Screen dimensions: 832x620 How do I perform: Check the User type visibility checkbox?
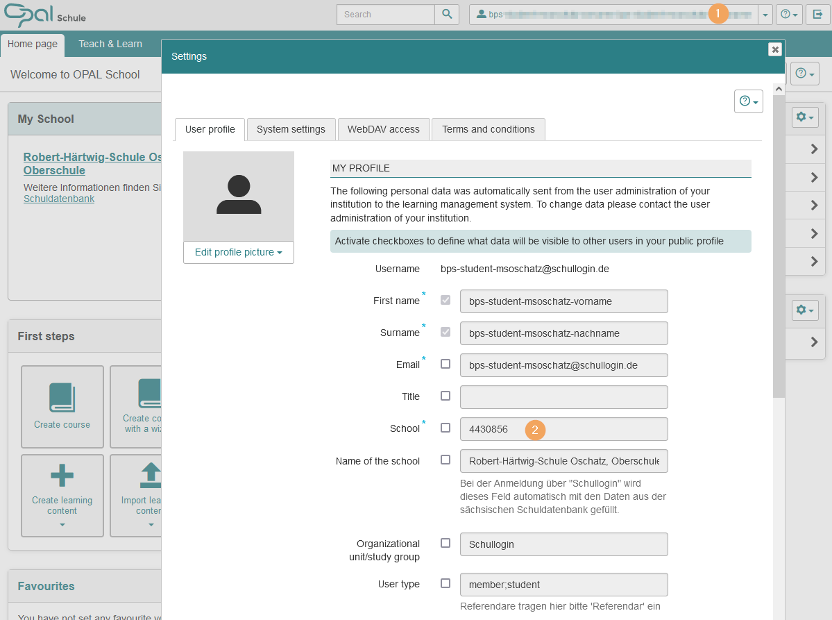click(445, 583)
